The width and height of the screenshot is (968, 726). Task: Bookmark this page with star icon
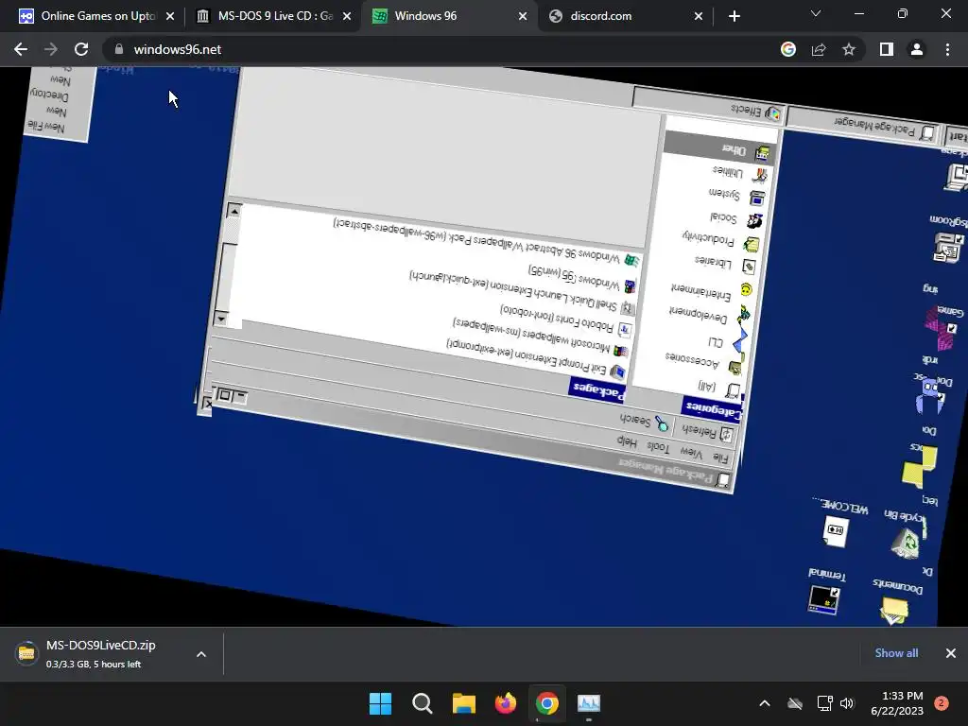tap(849, 49)
